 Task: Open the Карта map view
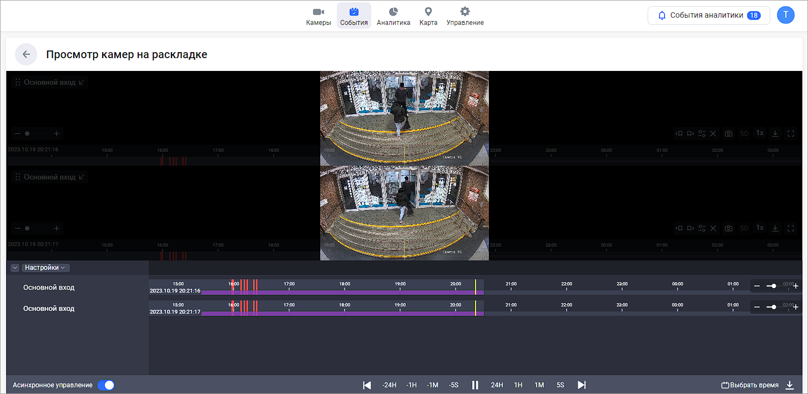(x=428, y=17)
